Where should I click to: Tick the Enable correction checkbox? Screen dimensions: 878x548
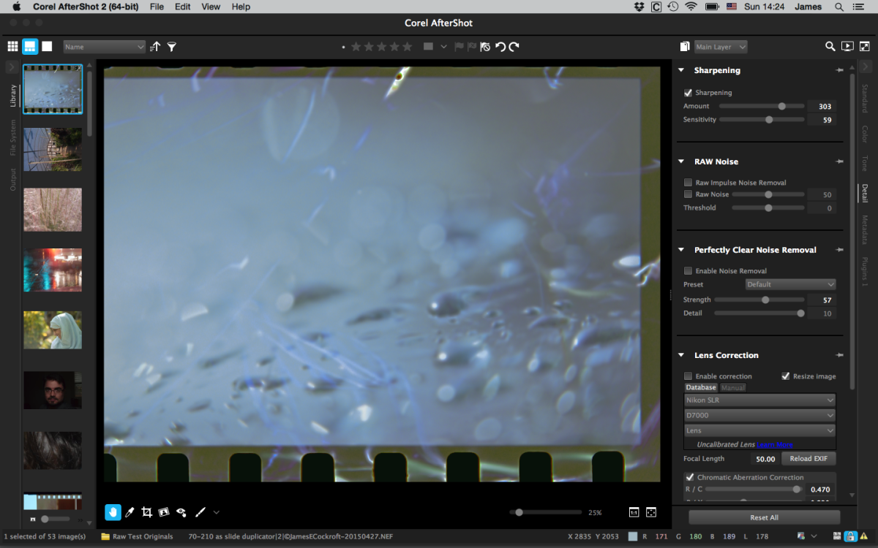click(688, 376)
